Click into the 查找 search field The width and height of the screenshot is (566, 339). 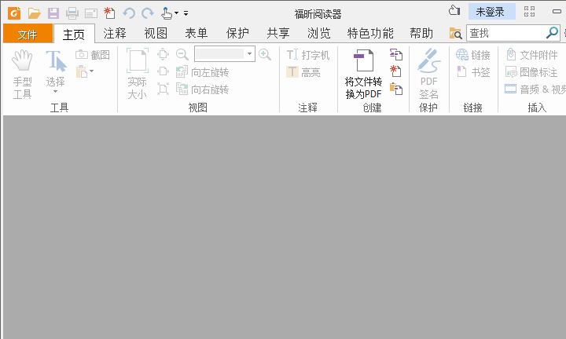[x=505, y=33]
